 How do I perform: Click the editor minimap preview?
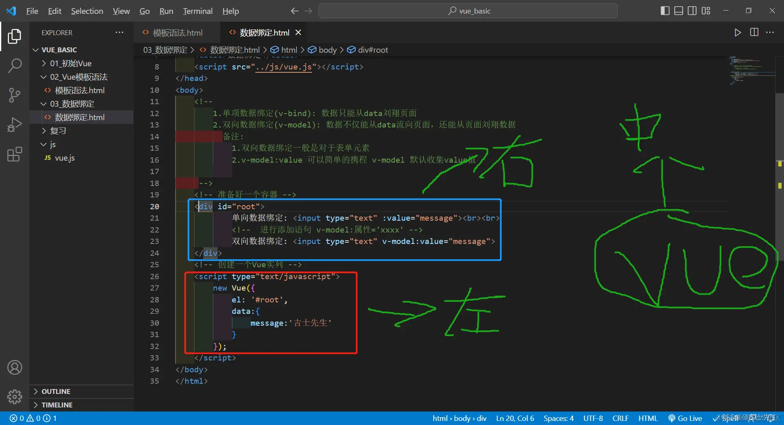coord(752,70)
